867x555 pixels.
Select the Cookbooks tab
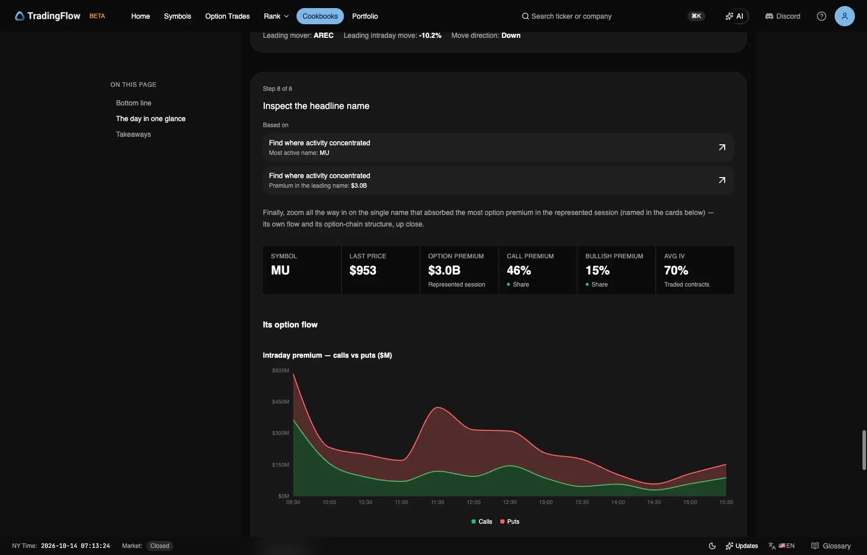coord(320,16)
